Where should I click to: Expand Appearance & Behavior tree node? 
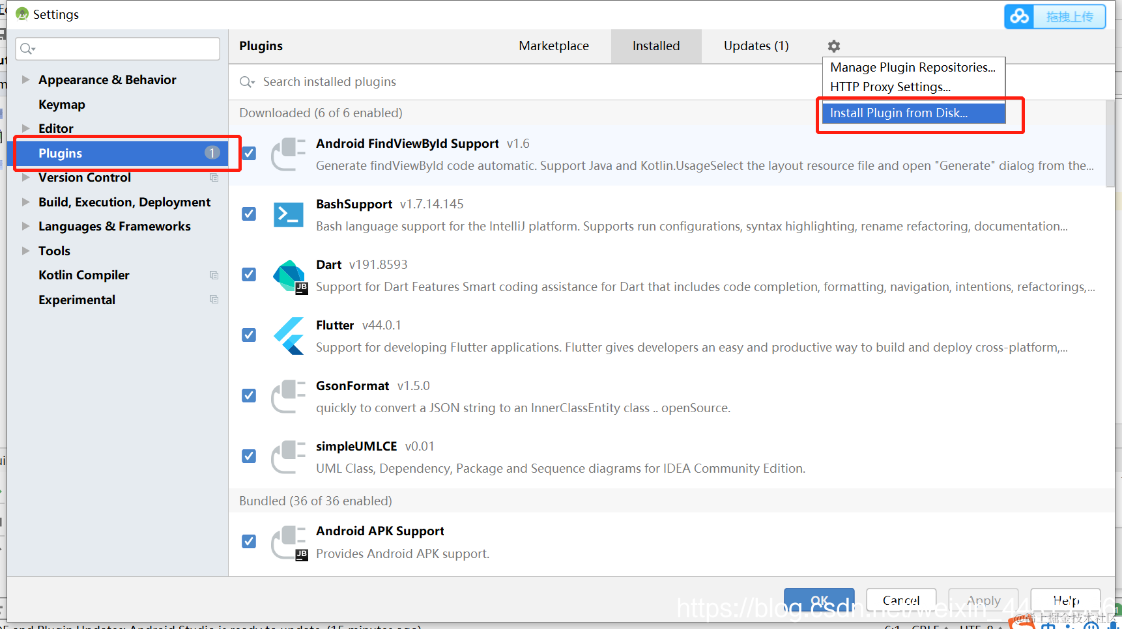click(25, 79)
